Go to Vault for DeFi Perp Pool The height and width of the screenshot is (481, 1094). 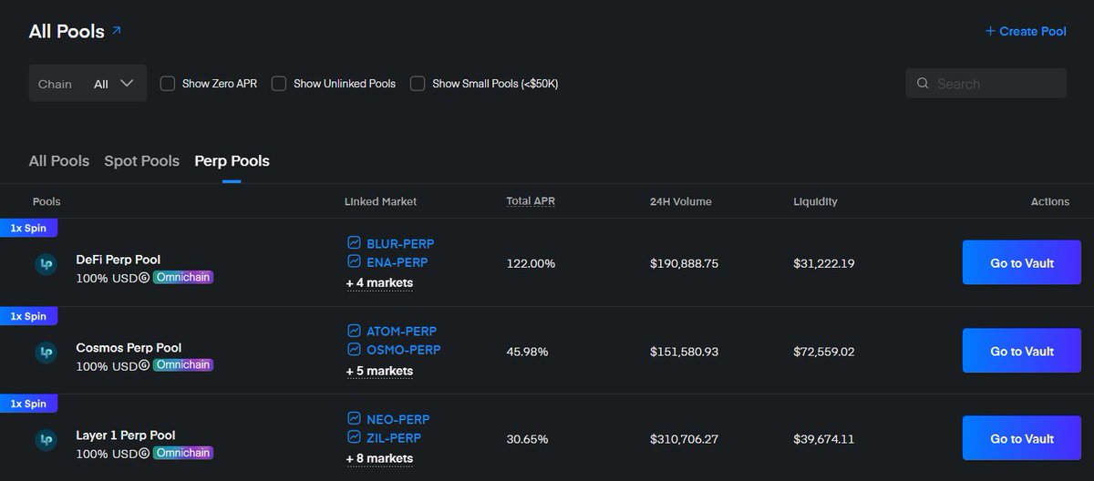[x=1022, y=263]
